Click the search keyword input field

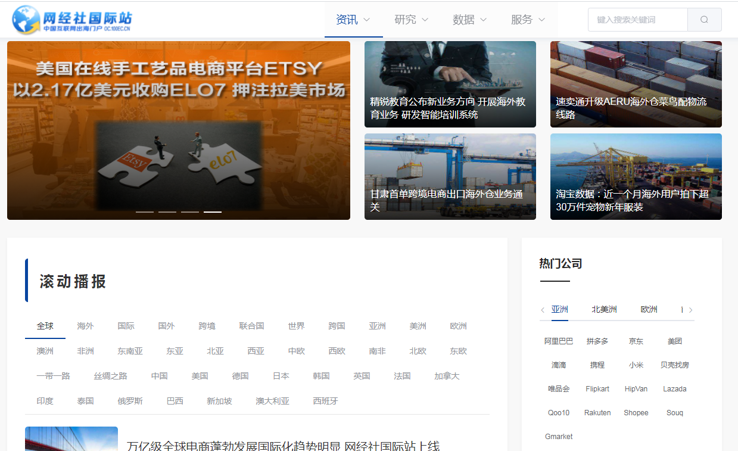coord(638,20)
